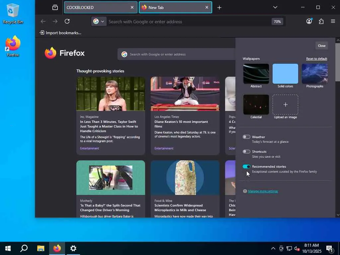Close the New Tab tab
The width and height of the screenshot is (340, 255).
[207, 7]
